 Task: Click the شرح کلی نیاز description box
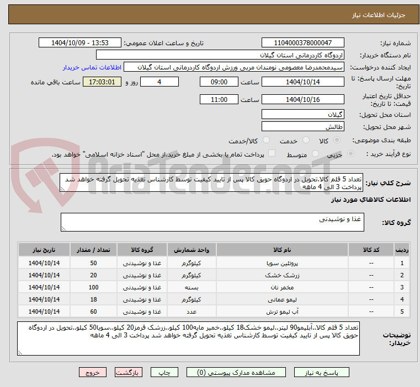(x=211, y=182)
